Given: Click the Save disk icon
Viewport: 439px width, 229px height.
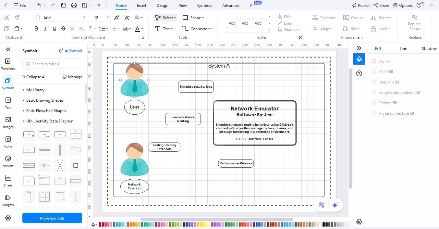Looking at the screenshot, I should 64,5.
